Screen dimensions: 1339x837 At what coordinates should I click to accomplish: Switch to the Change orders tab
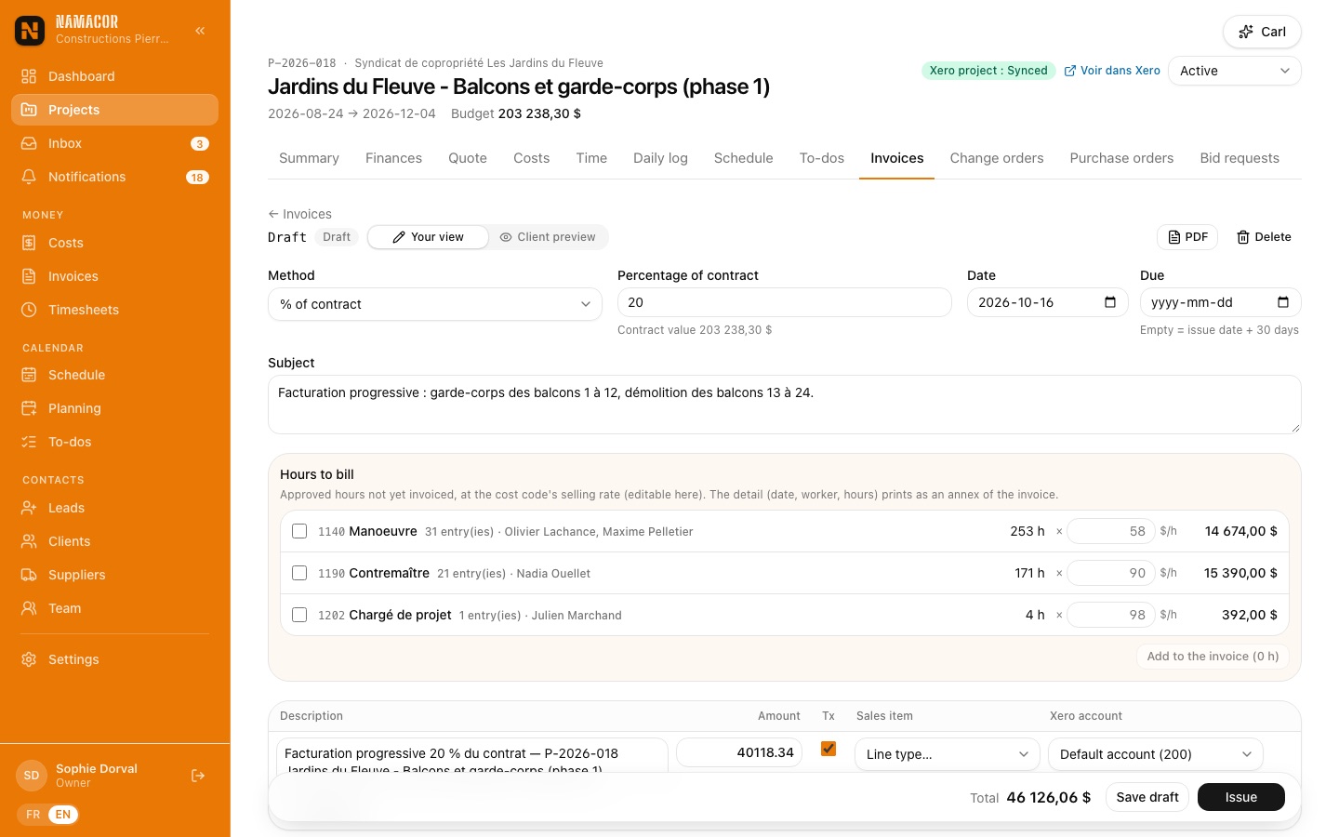[x=997, y=158]
